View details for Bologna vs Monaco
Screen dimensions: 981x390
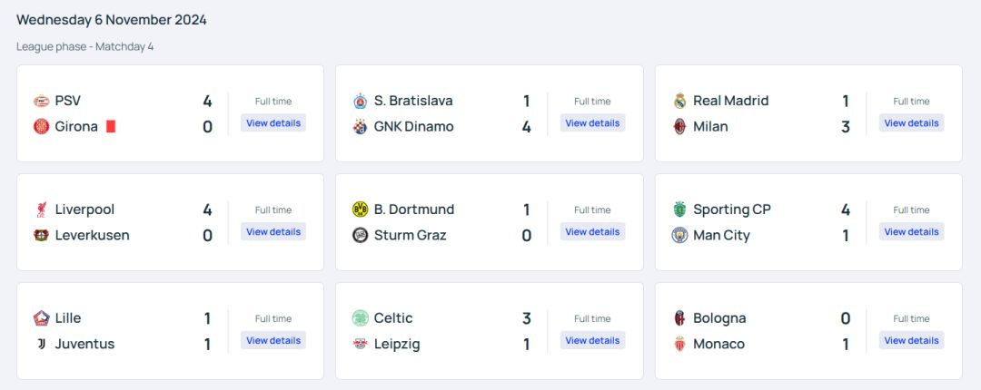(x=911, y=341)
